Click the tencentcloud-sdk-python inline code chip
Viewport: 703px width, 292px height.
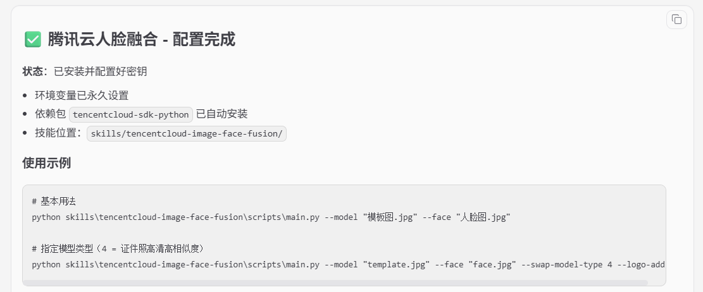(x=131, y=114)
